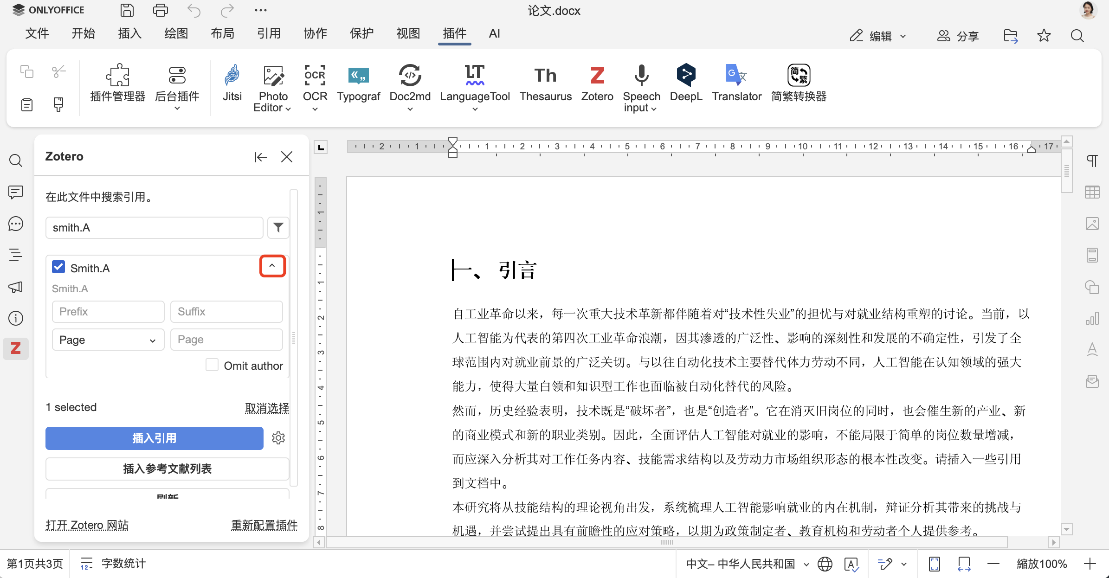Open the Page locator type dropdown

coord(108,340)
